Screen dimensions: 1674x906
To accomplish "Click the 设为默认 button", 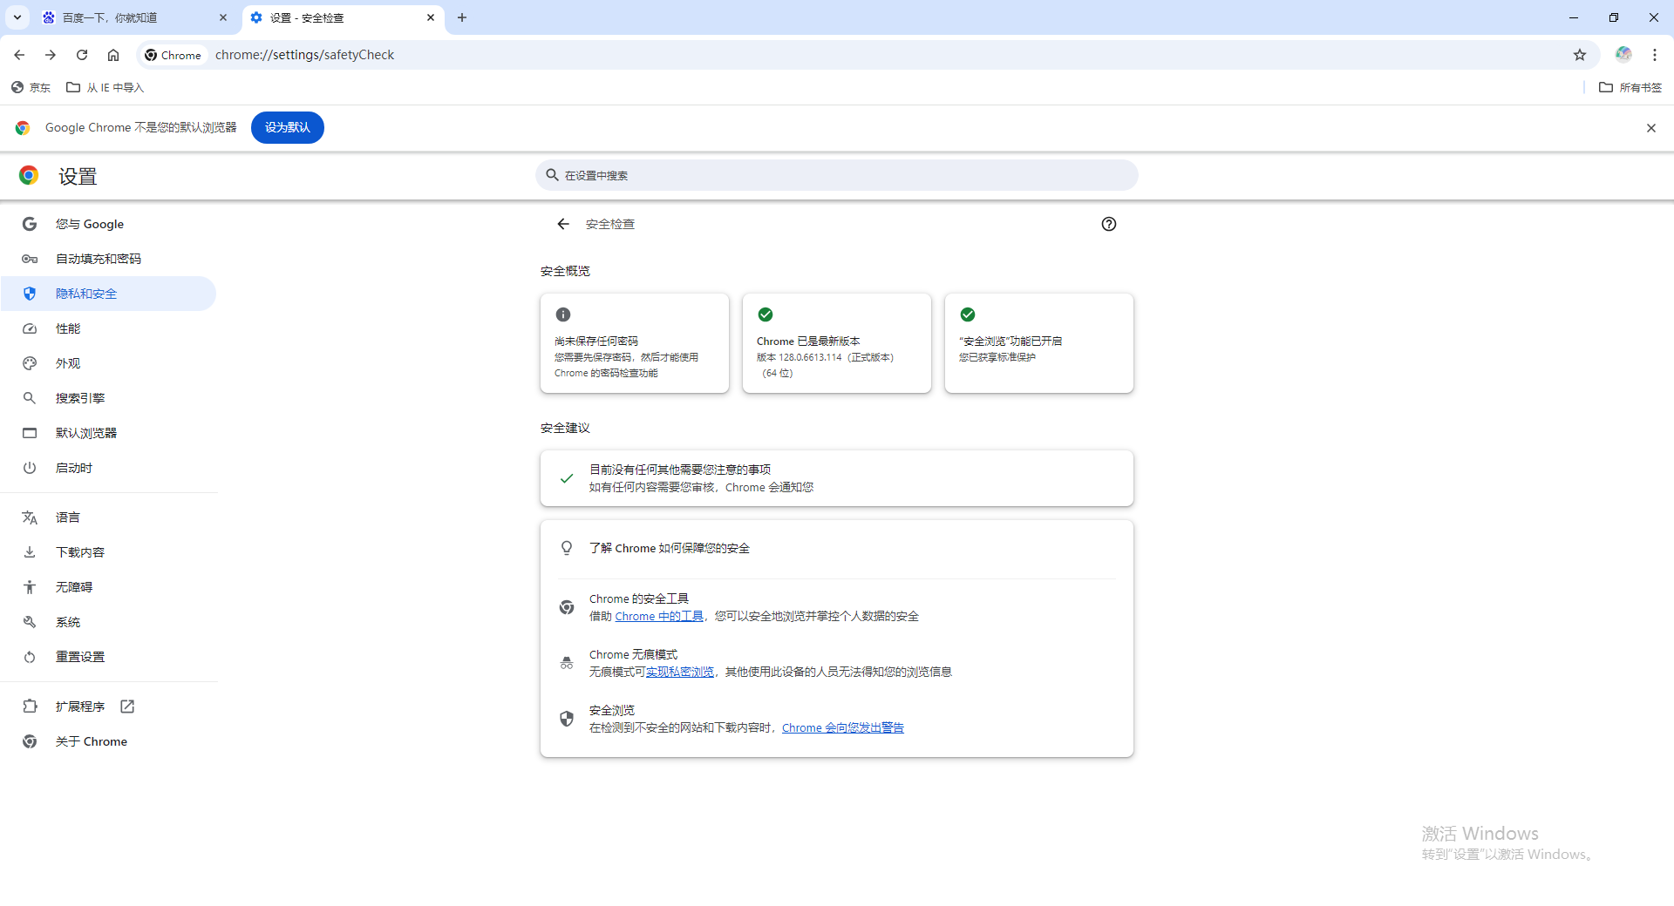I will 288,127.
